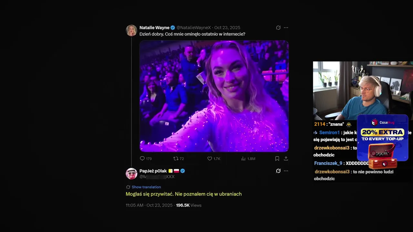Open PapJeż pOlak's profile avatar
Image resolution: width=413 pixels, height=232 pixels.
[131, 174]
